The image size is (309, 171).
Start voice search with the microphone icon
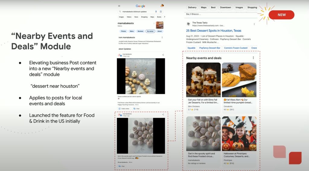click(x=156, y=12)
